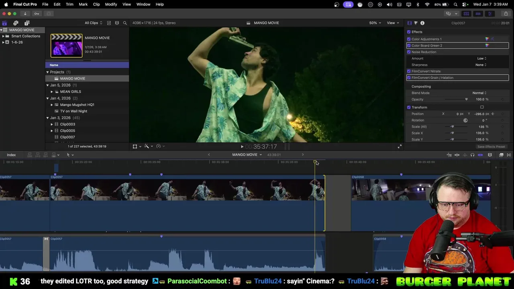Open the Window menu
514x289 pixels.
coord(143,4)
